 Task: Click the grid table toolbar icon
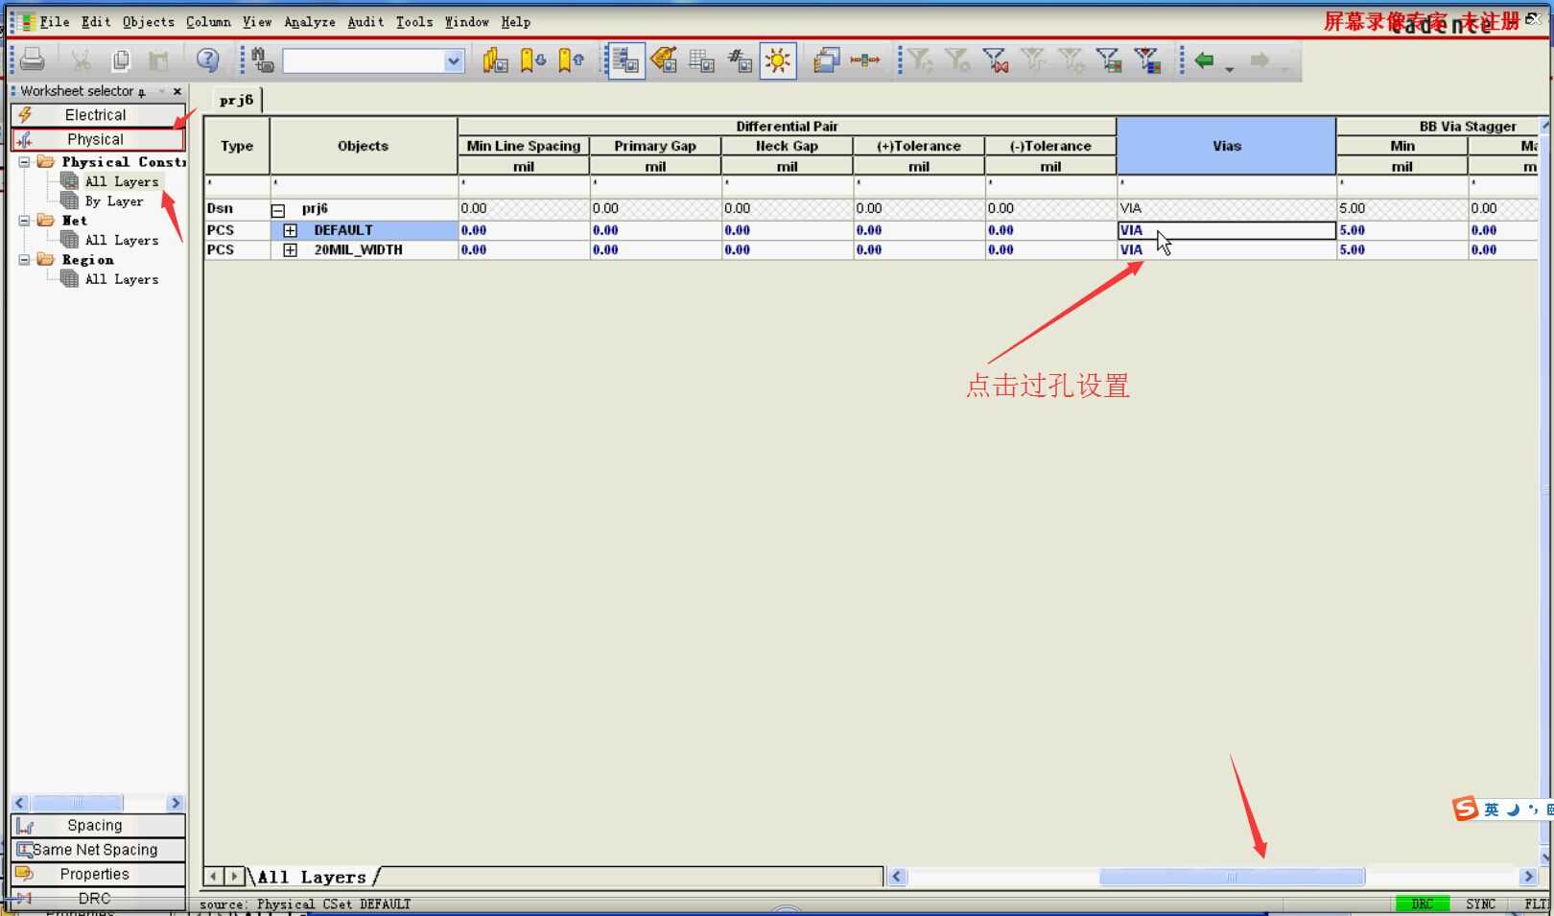tap(701, 60)
